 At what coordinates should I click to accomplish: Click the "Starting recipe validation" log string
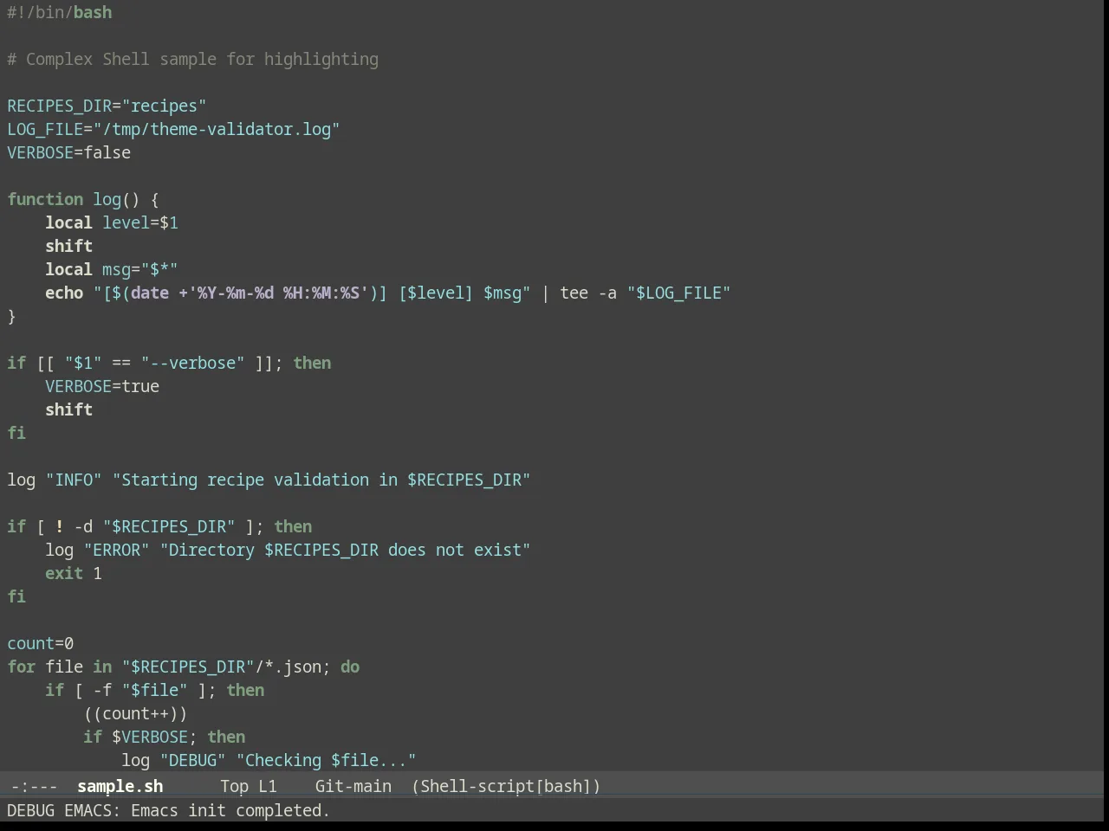321,480
